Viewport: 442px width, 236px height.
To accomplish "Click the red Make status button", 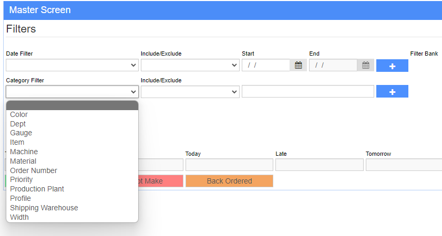I will 161,181.
